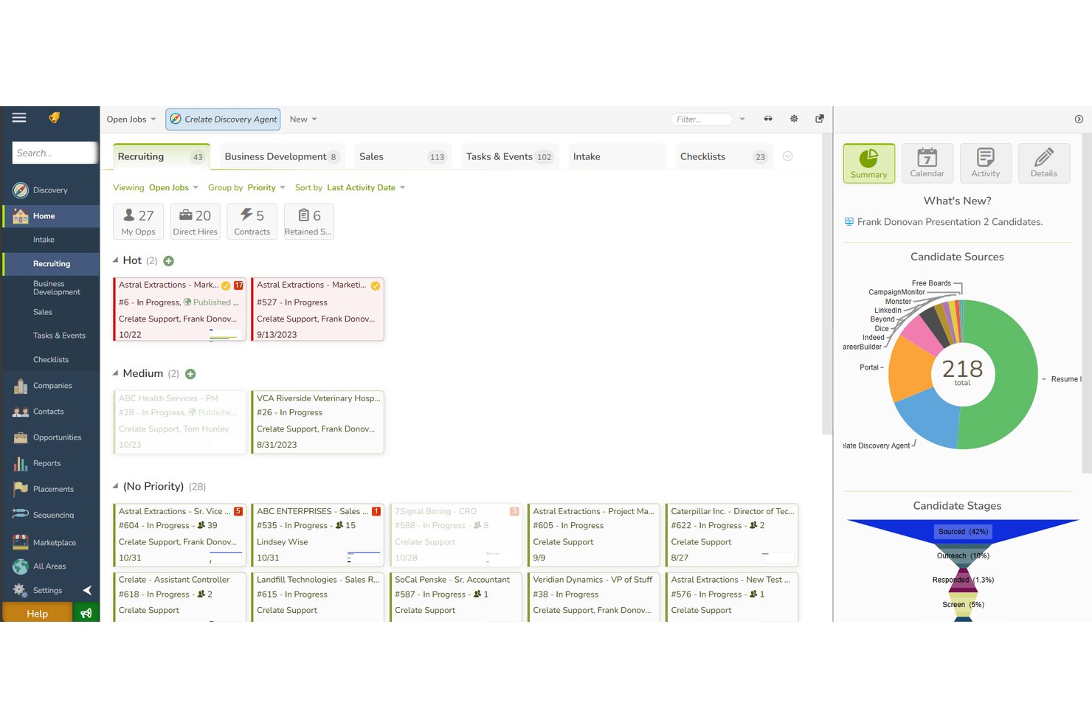Image resolution: width=1092 pixels, height=728 pixels.
Task: Click in the Filter input field
Action: pyautogui.click(x=701, y=119)
